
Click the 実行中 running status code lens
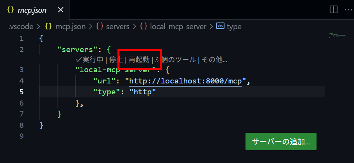pos(90,60)
